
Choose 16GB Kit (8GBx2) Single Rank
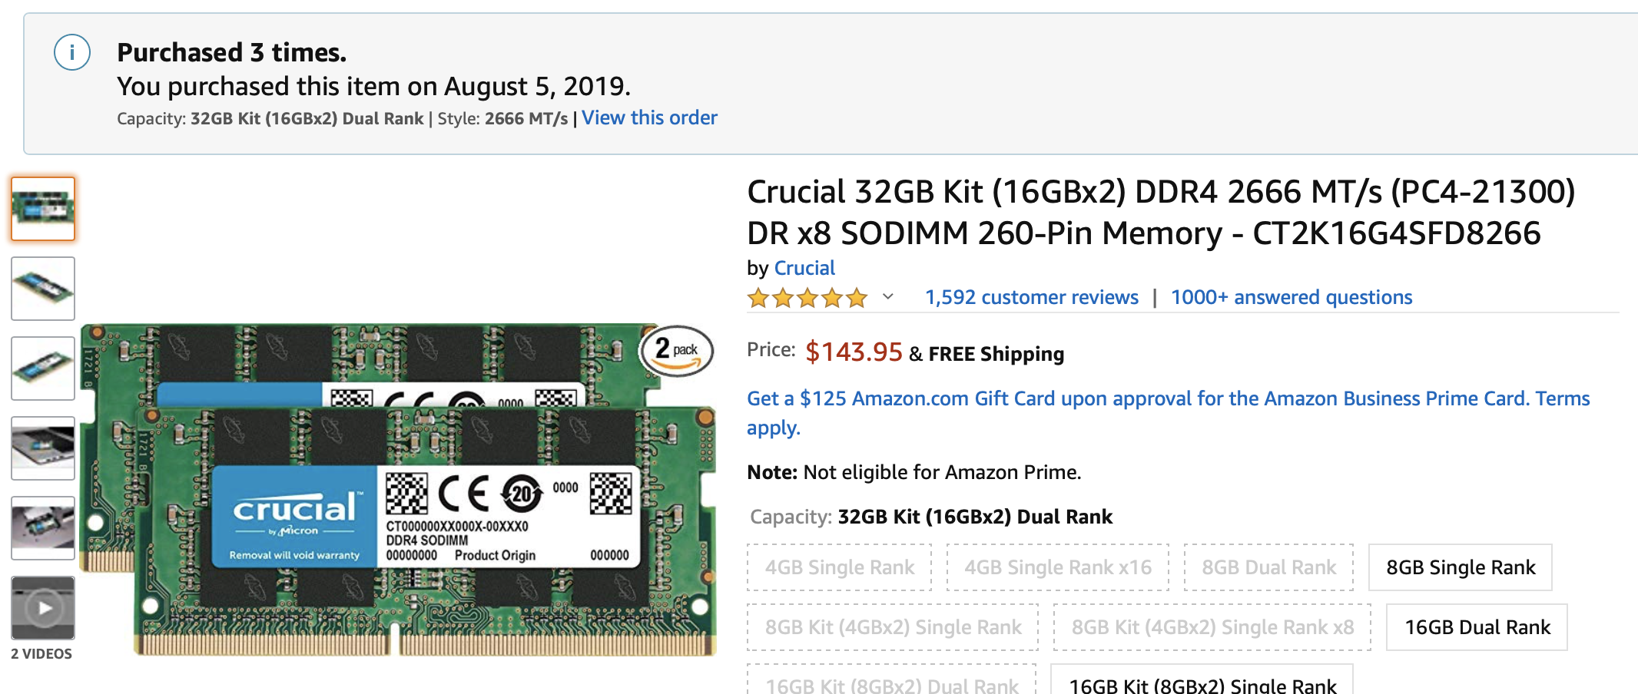tap(1202, 683)
